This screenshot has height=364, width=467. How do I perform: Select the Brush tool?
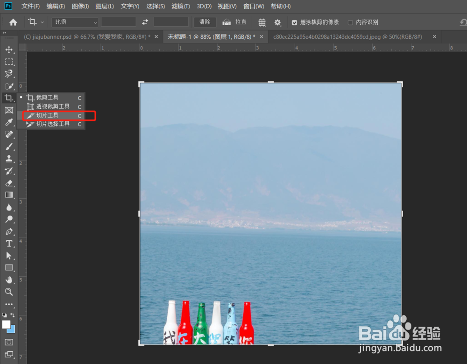coord(8,147)
